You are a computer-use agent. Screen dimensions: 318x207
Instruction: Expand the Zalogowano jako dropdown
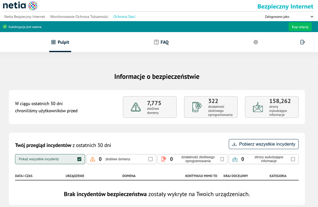[x=312, y=17]
